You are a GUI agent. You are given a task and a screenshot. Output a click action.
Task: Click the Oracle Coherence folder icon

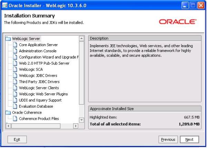click(8, 113)
